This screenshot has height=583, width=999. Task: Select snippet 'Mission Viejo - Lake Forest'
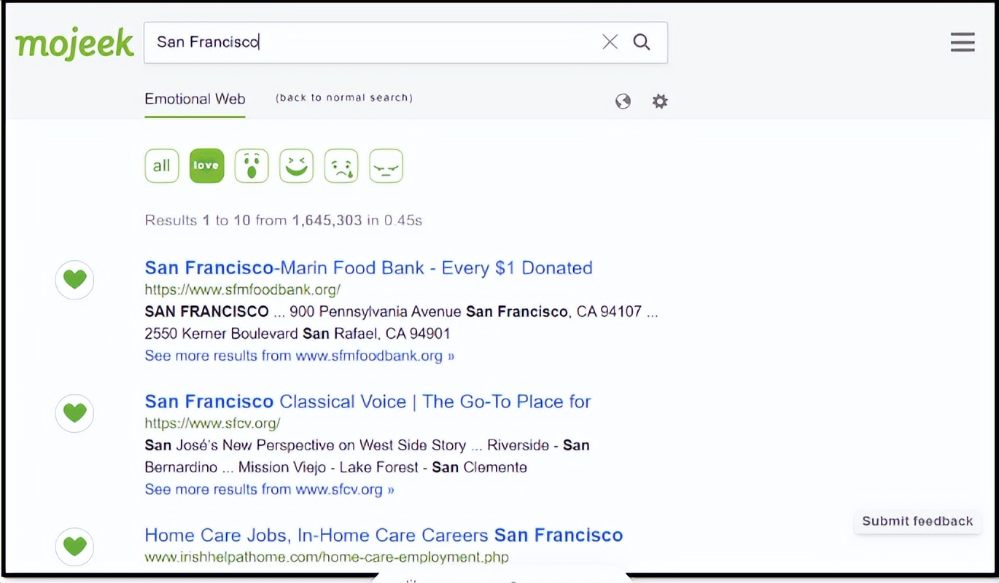point(328,467)
